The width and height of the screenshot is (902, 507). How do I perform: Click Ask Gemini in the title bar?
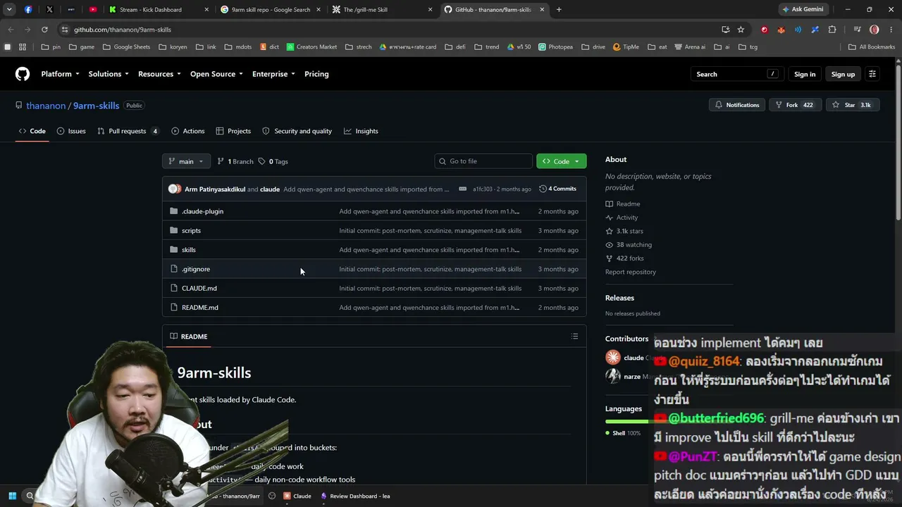[803, 10]
